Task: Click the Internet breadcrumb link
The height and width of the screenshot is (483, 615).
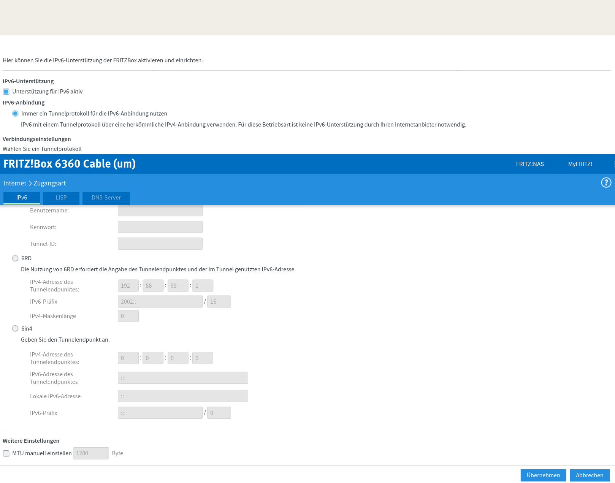Action: pos(15,183)
